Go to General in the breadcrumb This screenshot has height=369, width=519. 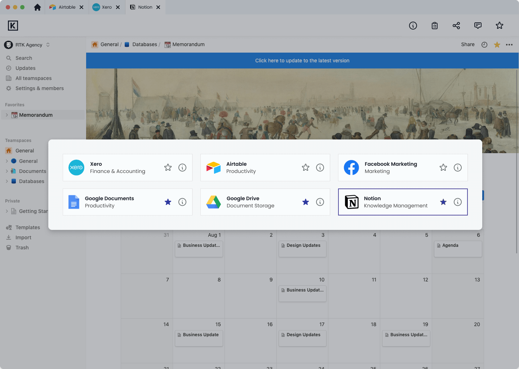tap(105, 45)
